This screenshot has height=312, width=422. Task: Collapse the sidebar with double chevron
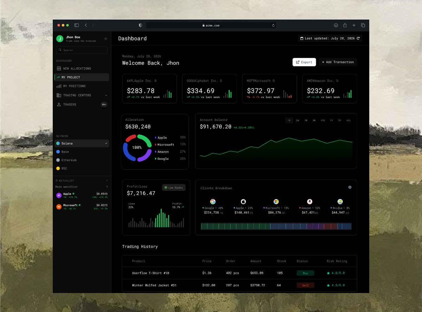[106, 39]
